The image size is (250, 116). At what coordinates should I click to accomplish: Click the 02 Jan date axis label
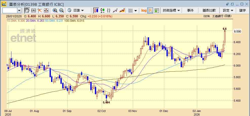197,111
